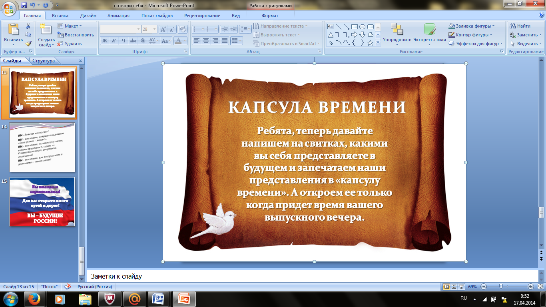Viewport: 546px width, 307px height.
Task: Toggle Italic (К) formatting
Action: (x=114, y=41)
